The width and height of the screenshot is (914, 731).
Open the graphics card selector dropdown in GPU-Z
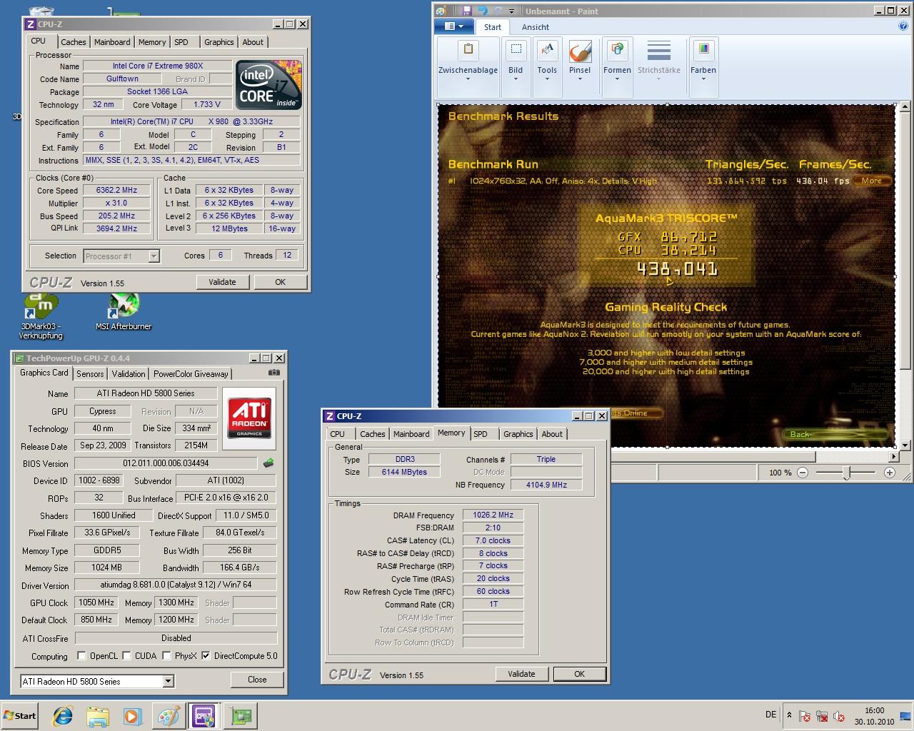(168, 681)
